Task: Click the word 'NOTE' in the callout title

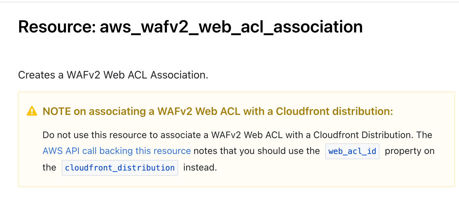Action: (x=57, y=111)
